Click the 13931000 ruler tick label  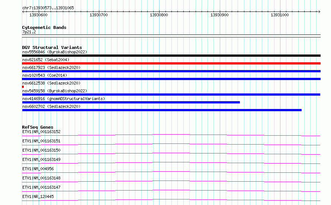pyautogui.click(x=280, y=15)
